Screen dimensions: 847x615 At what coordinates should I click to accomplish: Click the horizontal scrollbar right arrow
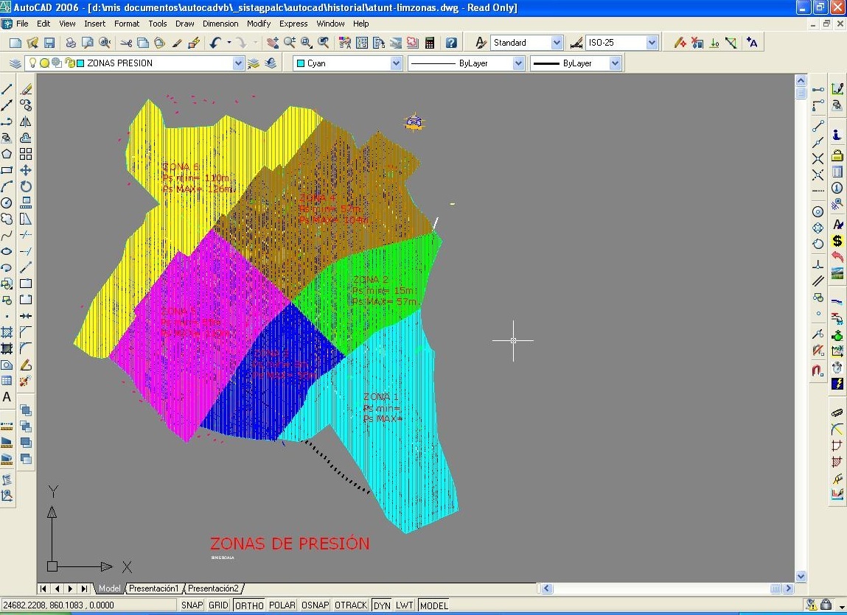[x=788, y=588]
